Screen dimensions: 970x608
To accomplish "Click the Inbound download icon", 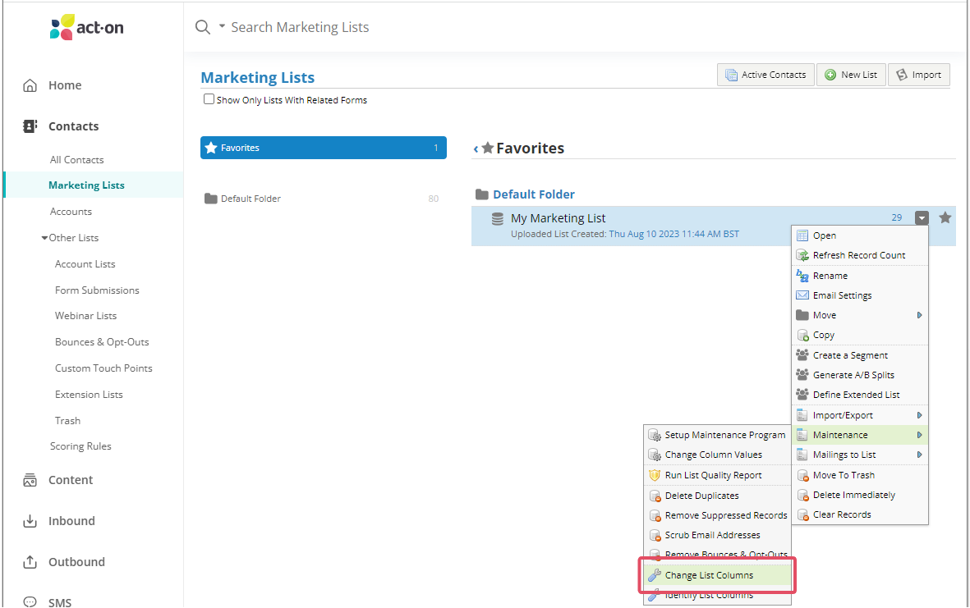I will pyautogui.click(x=30, y=521).
